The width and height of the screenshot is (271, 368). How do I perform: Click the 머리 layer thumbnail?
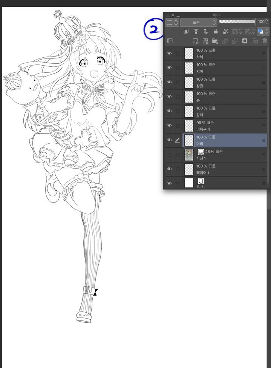(x=189, y=140)
